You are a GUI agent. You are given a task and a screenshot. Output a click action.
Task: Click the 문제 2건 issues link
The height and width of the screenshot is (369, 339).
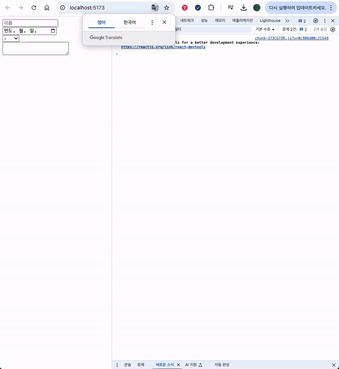click(295, 29)
